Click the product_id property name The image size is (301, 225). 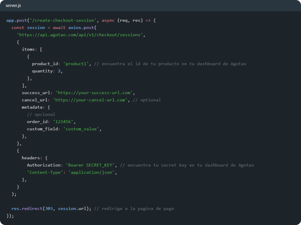click(45, 64)
